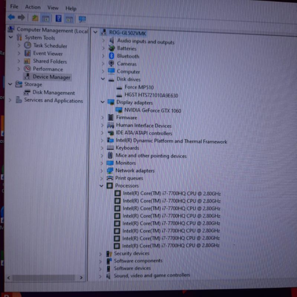Click the scan hardware monitor toolbar icon
The height and width of the screenshot is (297, 297).
pyautogui.click(x=82, y=19)
